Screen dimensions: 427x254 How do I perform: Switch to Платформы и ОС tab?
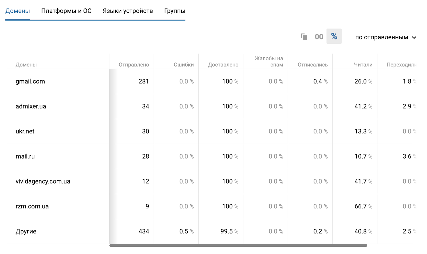pyautogui.click(x=66, y=11)
